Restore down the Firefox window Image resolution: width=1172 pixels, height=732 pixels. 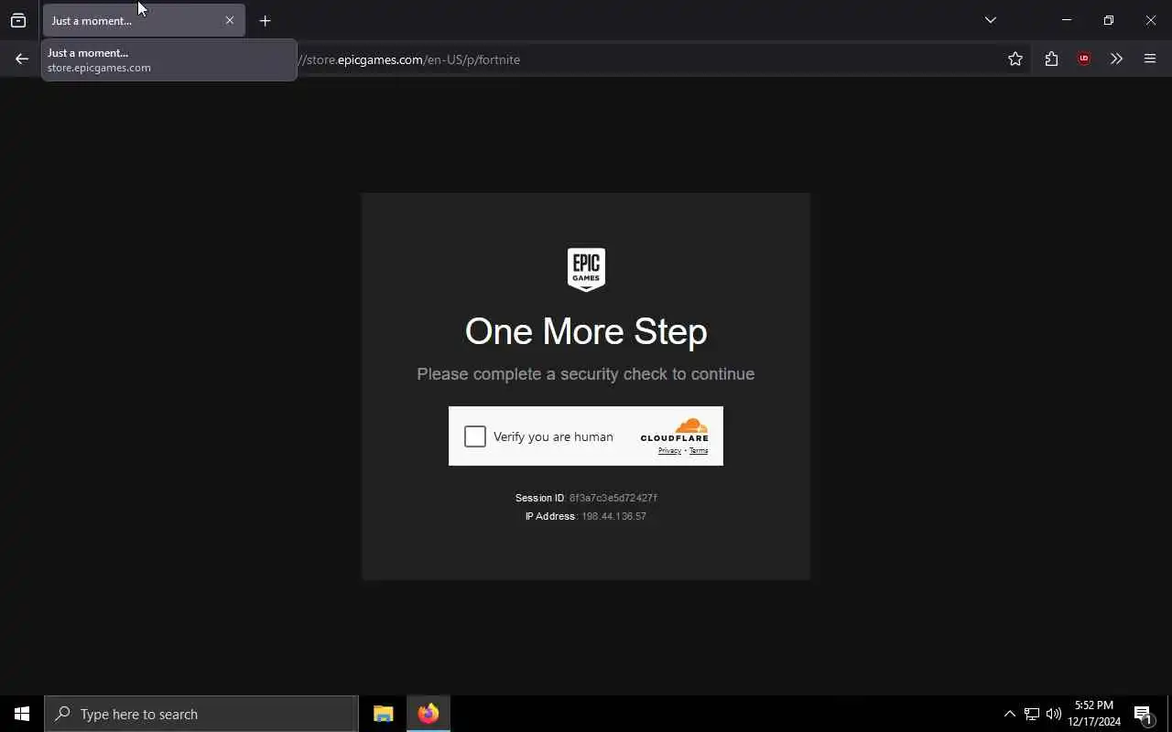click(x=1108, y=20)
